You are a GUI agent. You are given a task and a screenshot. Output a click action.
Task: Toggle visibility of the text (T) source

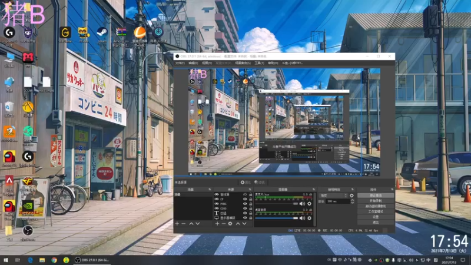pos(245,213)
